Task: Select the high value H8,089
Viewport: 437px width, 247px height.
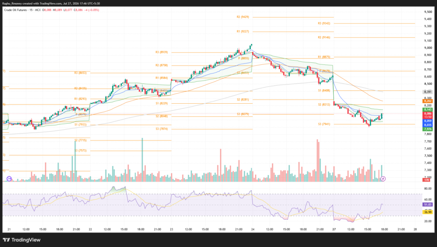Action: tap(58, 10)
